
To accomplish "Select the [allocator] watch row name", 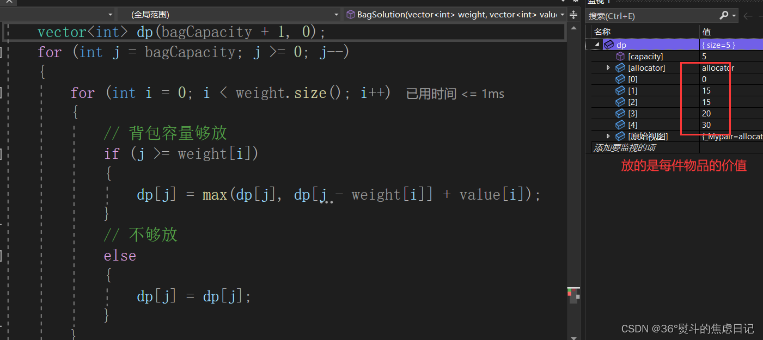I will point(646,68).
